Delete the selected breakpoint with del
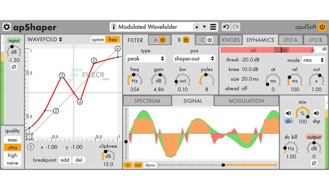This screenshot has height=190, width=329. pyautogui.click(x=79, y=160)
